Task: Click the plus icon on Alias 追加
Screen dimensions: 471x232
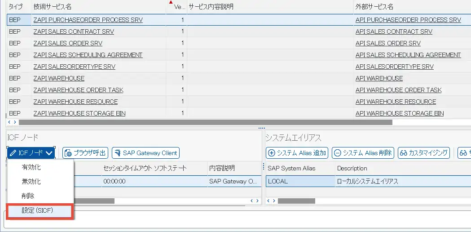Action: click(x=271, y=153)
